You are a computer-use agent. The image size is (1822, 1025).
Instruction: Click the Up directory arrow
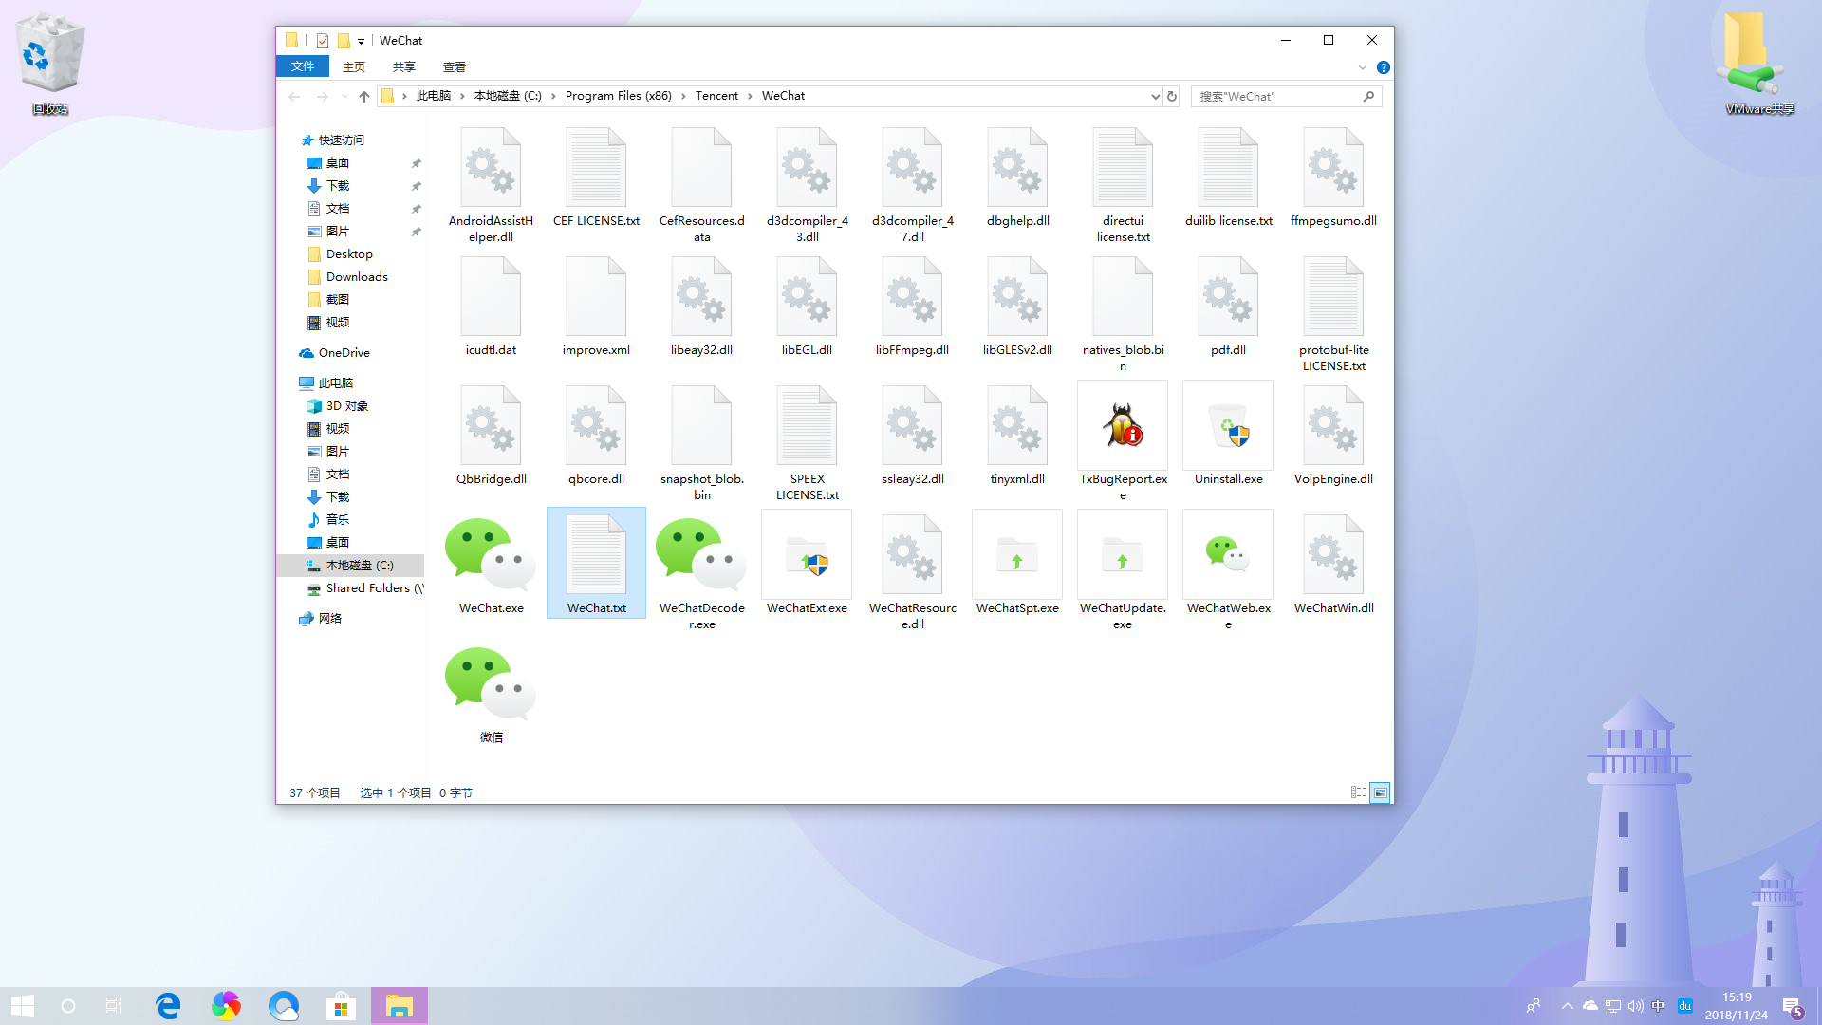[363, 96]
